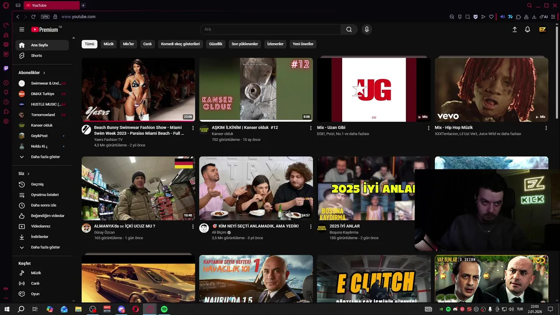This screenshot has width=560, height=315.
Task: Open the AI assistant toolbar button
Action: pos(544,17)
